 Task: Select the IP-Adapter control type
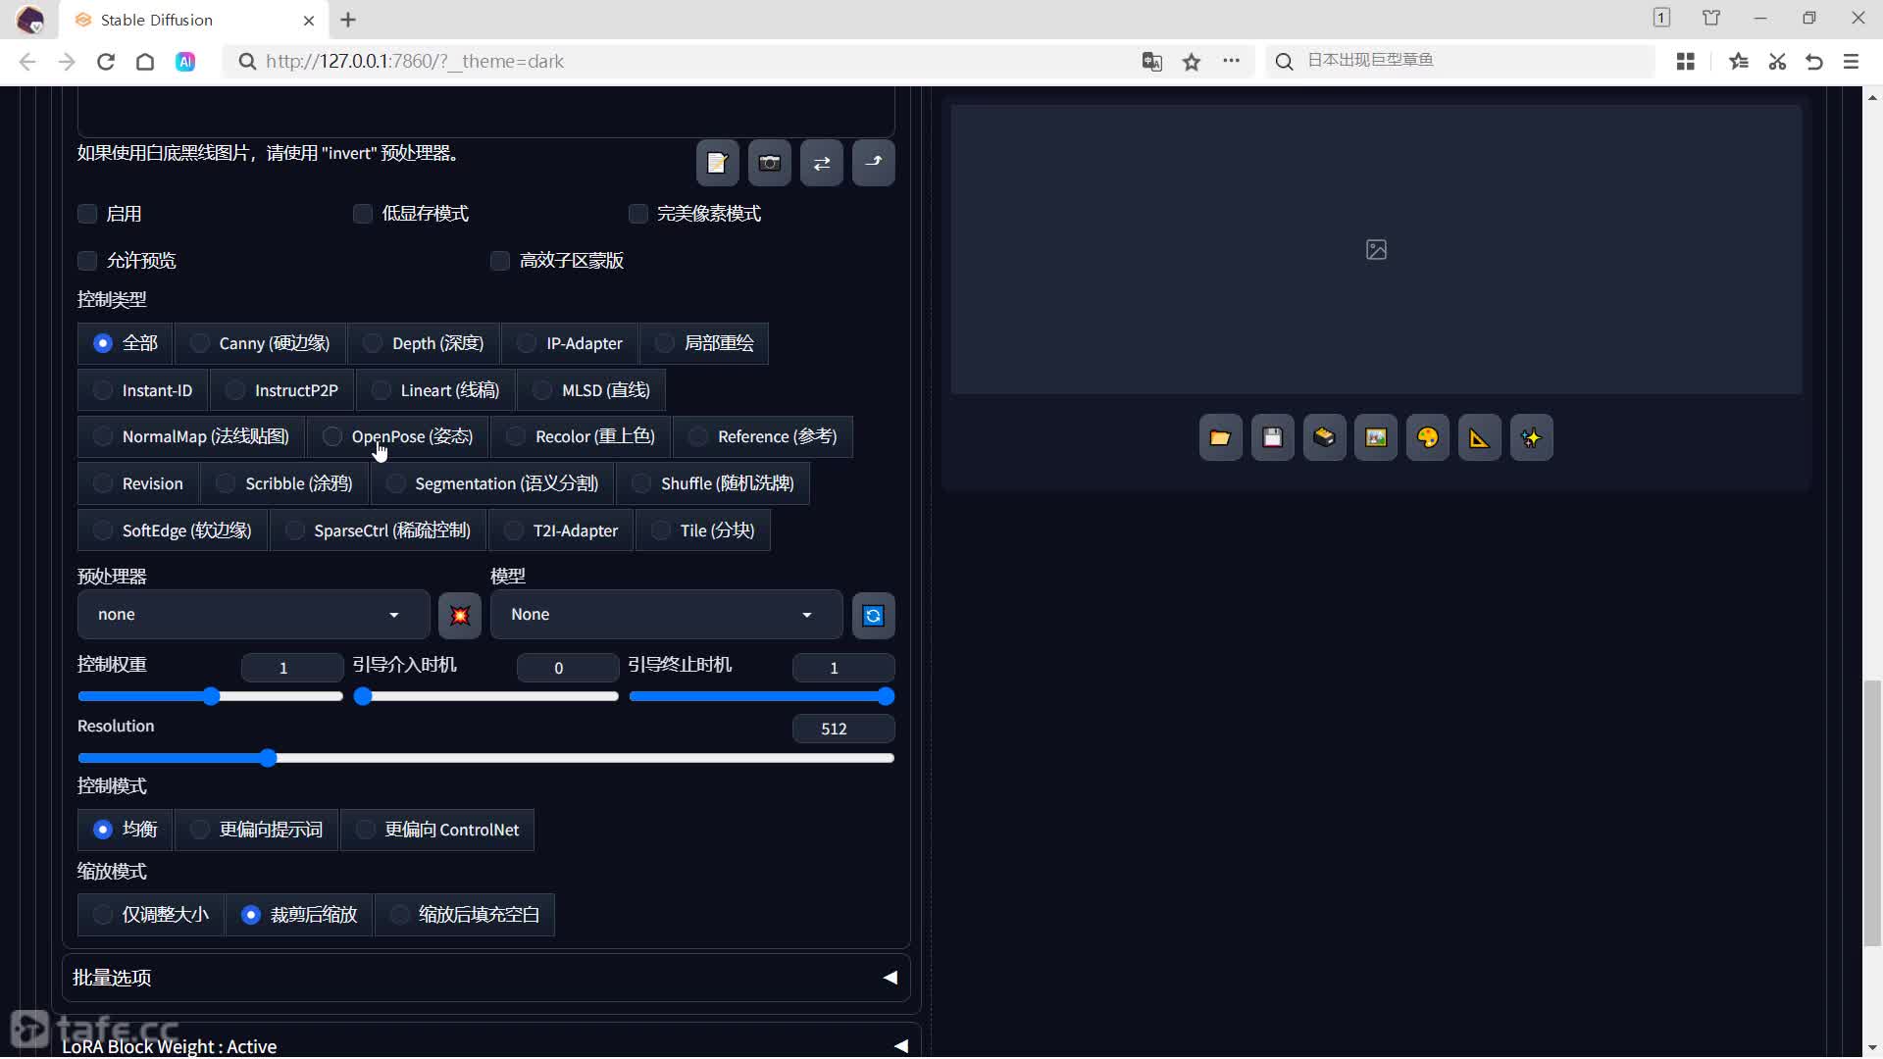click(x=570, y=344)
